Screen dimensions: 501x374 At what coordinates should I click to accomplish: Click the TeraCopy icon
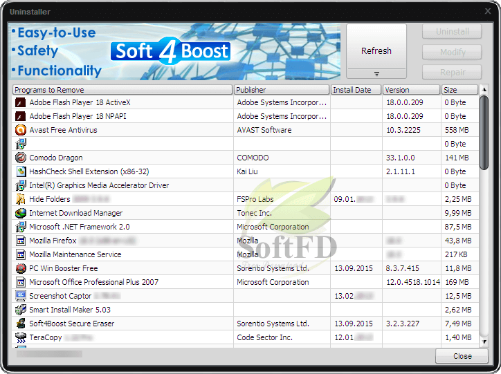(21, 337)
